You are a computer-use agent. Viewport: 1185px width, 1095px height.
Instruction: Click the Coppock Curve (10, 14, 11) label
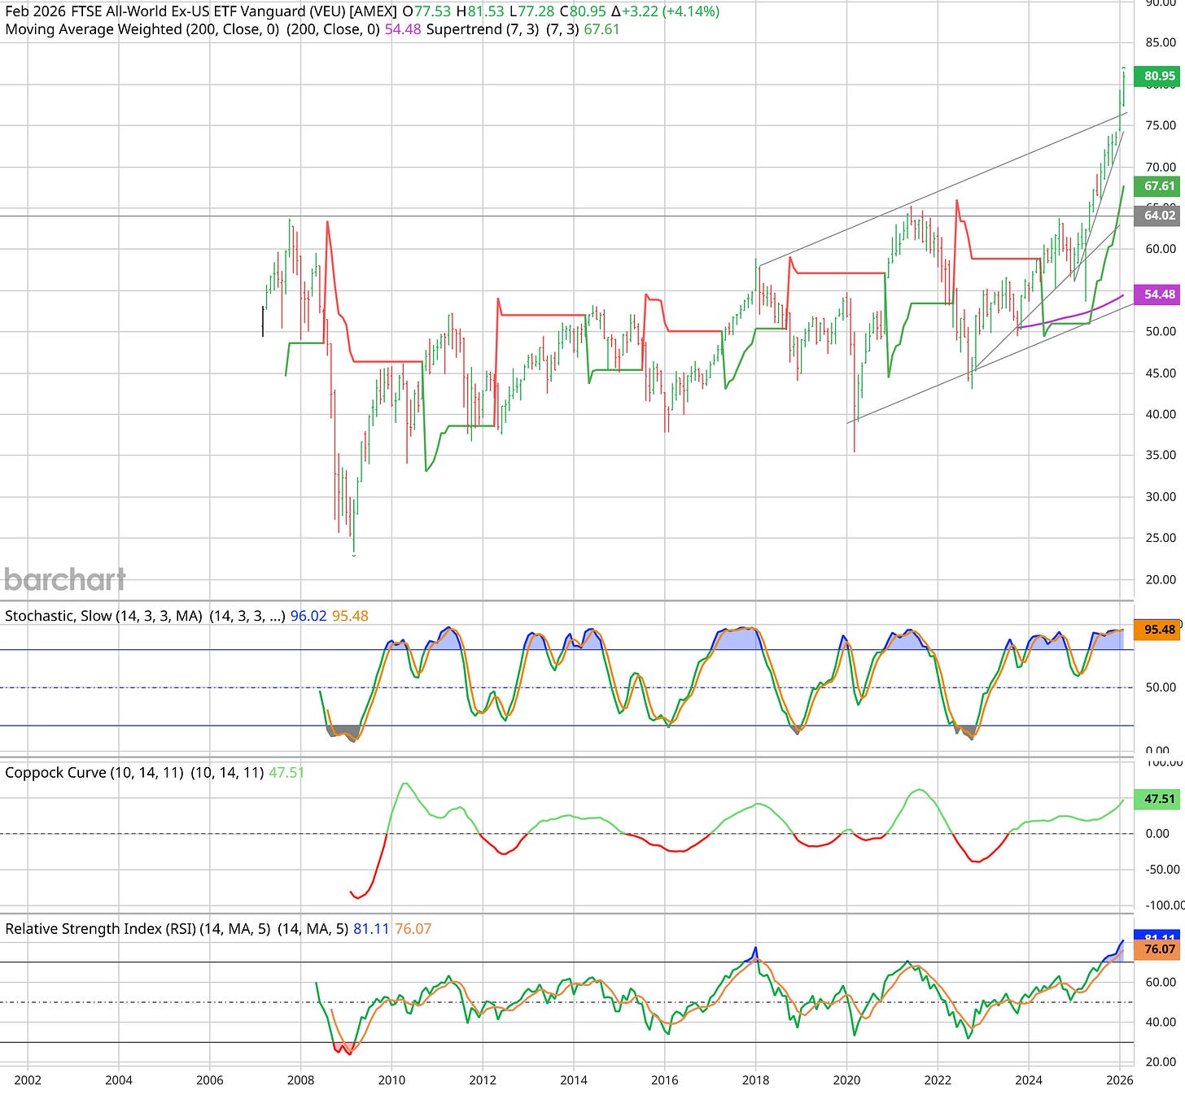pos(95,772)
